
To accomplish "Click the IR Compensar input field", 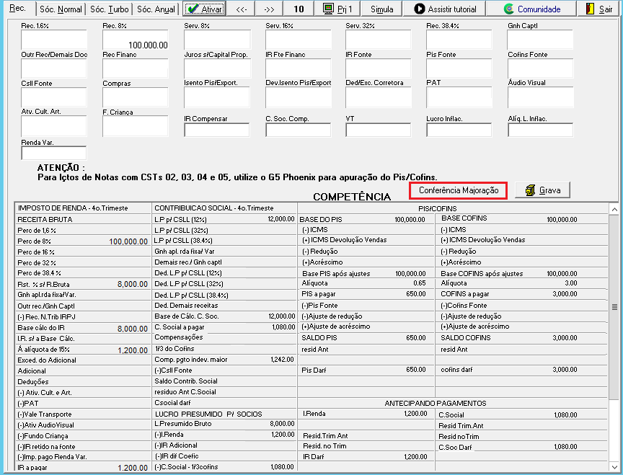I will click(217, 130).
